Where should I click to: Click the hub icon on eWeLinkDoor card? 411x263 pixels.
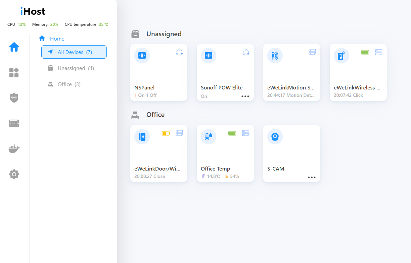(x=179, y=133)
